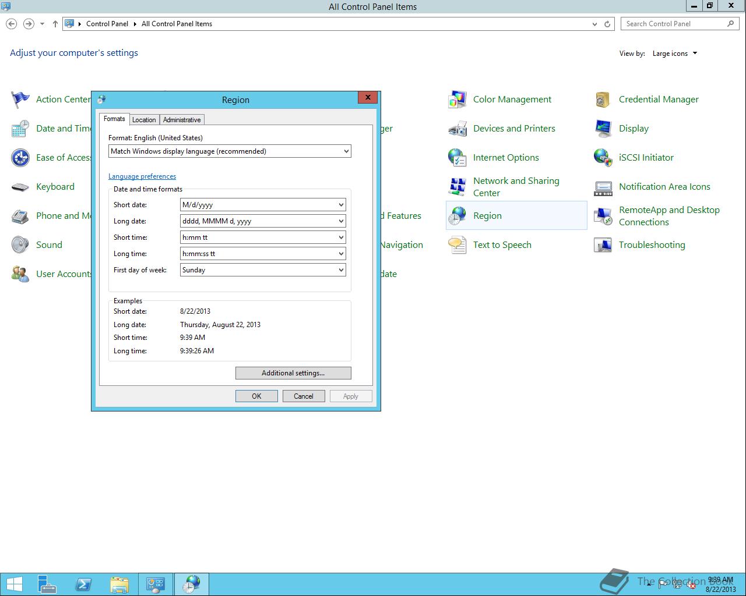Select the Control Panel taskbar button
746x596 pixels.
(x=156, y=584)
